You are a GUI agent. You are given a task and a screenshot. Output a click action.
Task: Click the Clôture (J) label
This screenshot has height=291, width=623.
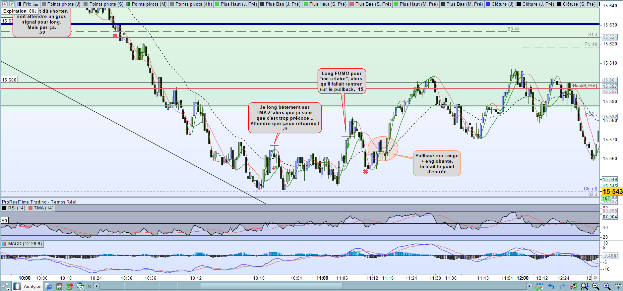[503, 4]
